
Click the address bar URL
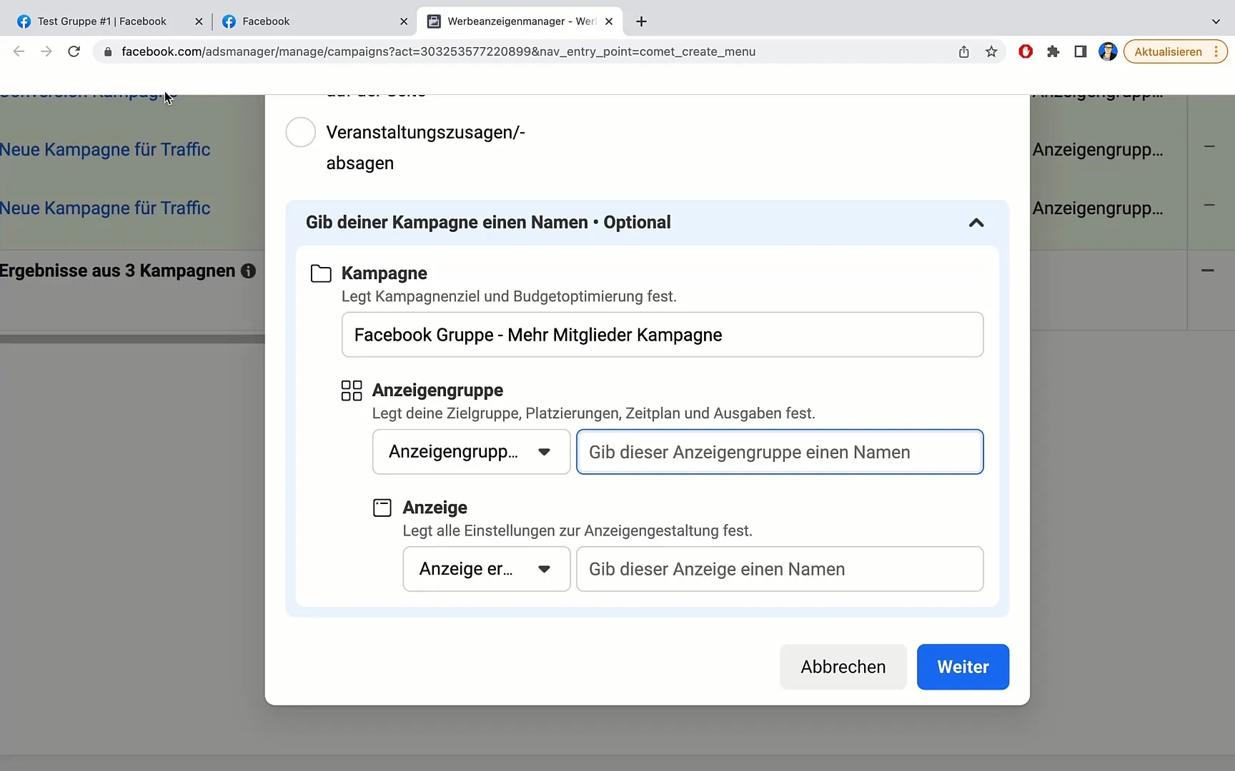pos(438,51)
